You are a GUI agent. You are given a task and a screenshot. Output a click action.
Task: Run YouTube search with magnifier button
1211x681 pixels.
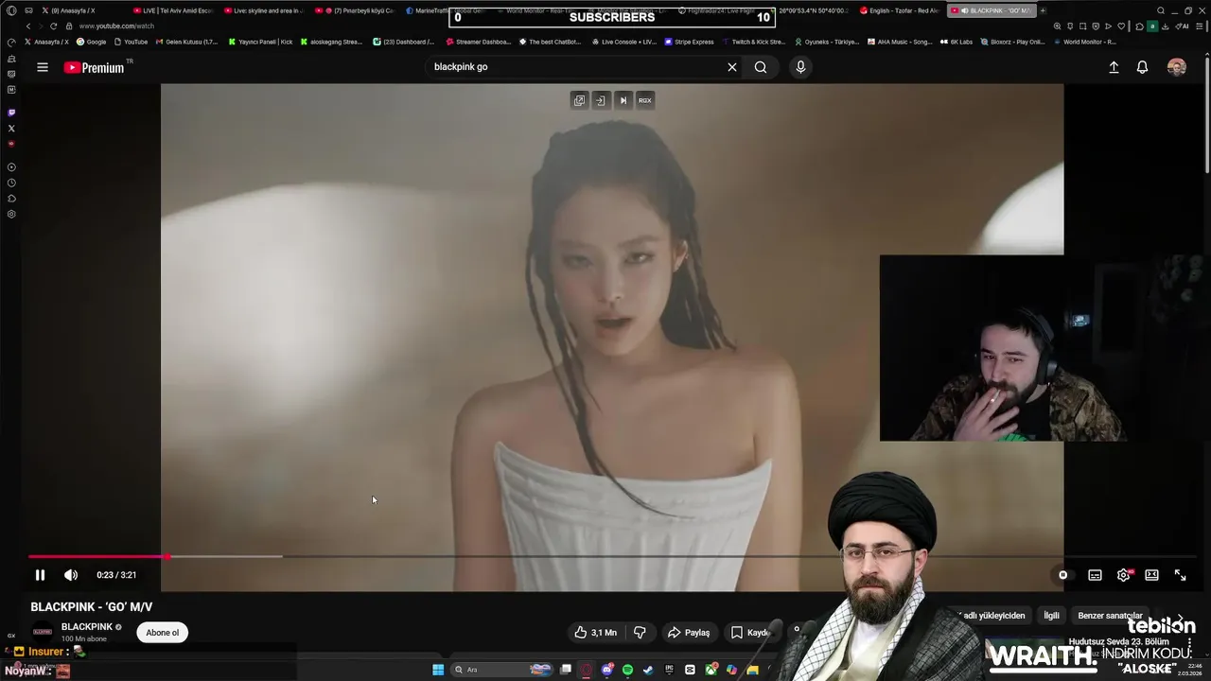761,67
